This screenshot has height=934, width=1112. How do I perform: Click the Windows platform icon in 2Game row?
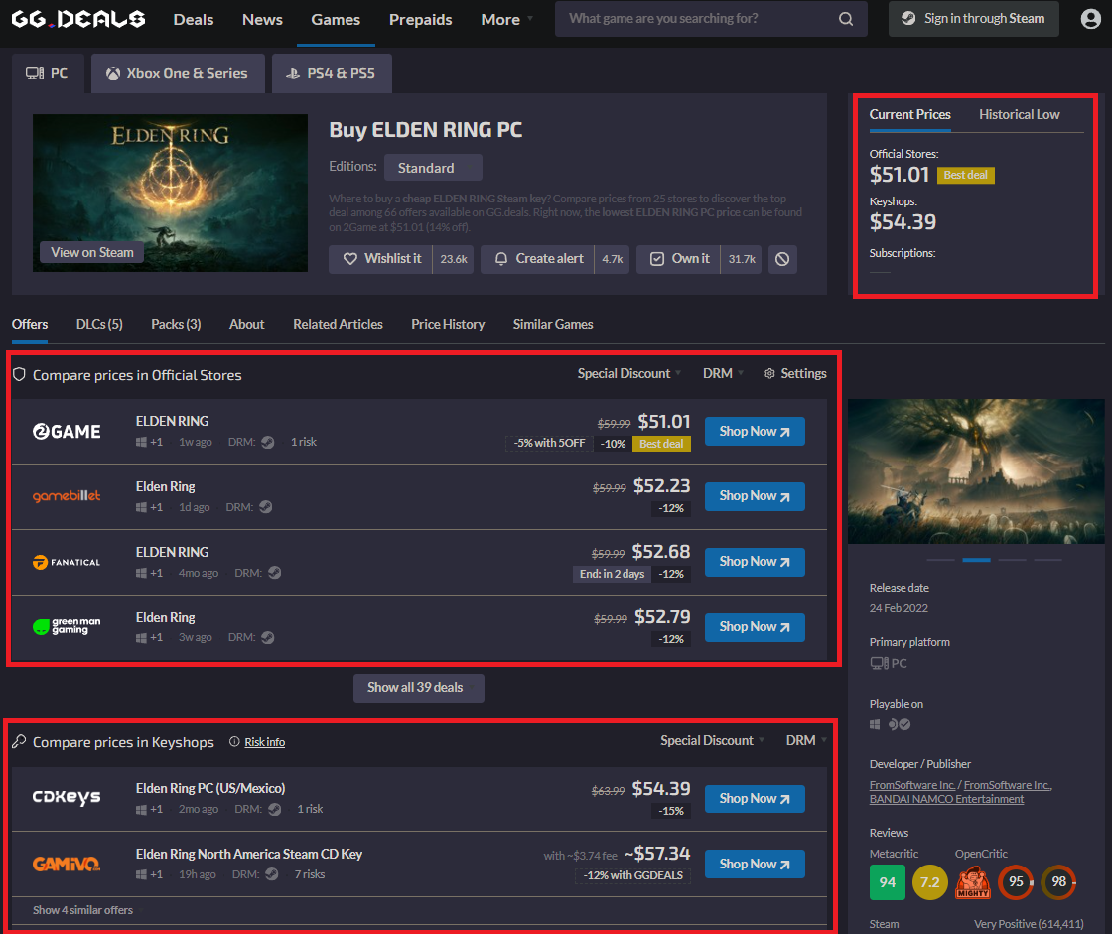[x=141, y=442]
